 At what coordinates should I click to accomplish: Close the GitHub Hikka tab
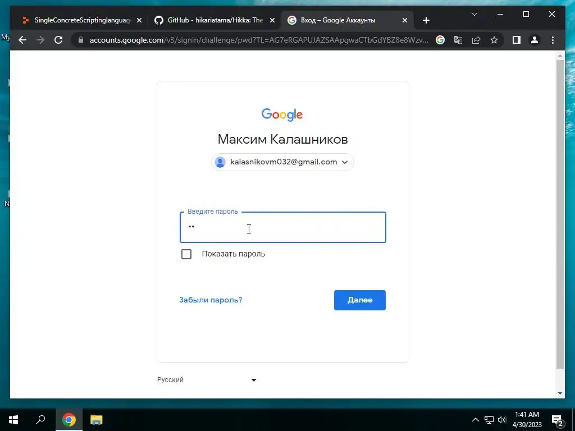[272, 21]
